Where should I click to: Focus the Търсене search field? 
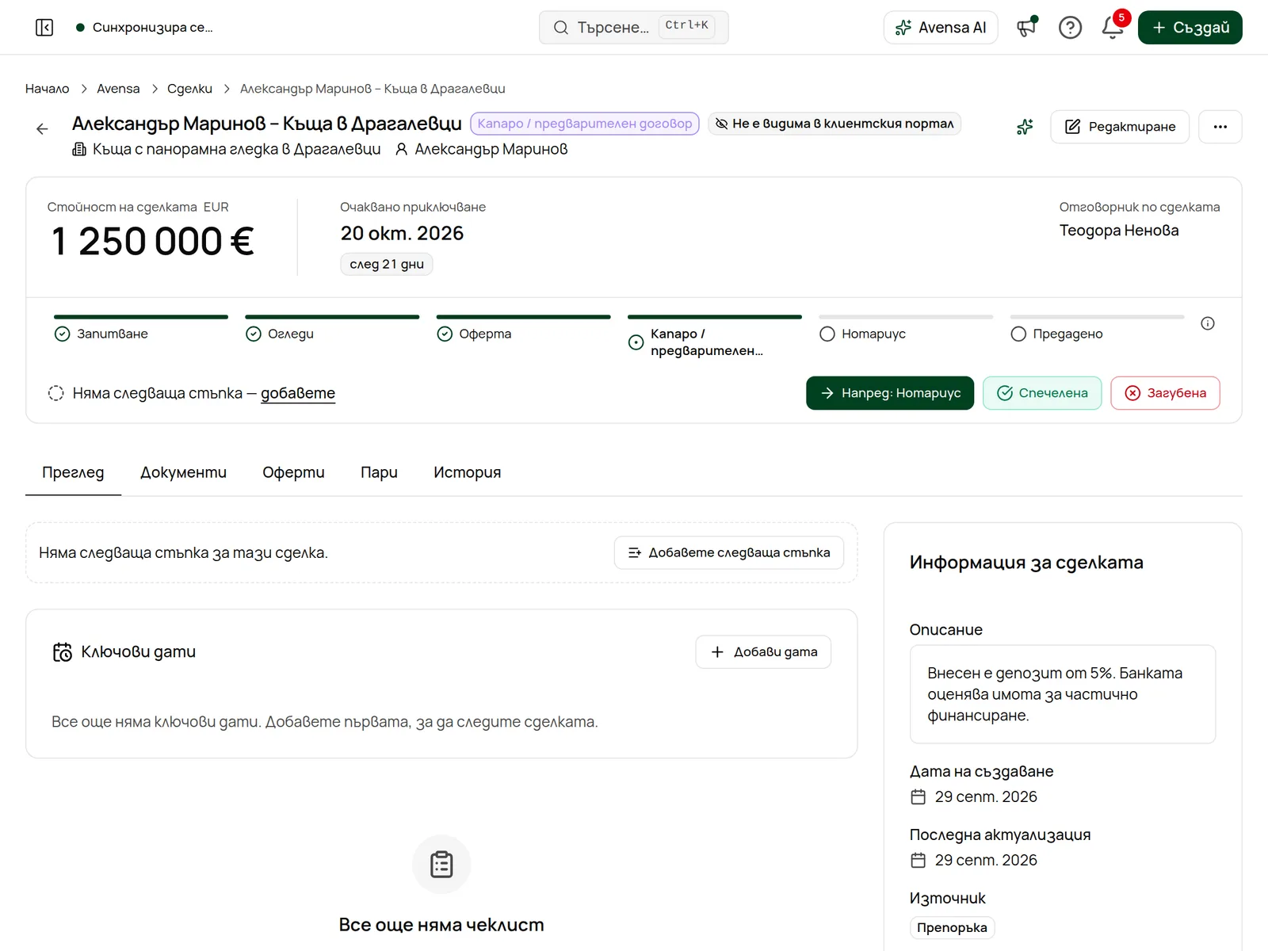[x=633, y=28]
